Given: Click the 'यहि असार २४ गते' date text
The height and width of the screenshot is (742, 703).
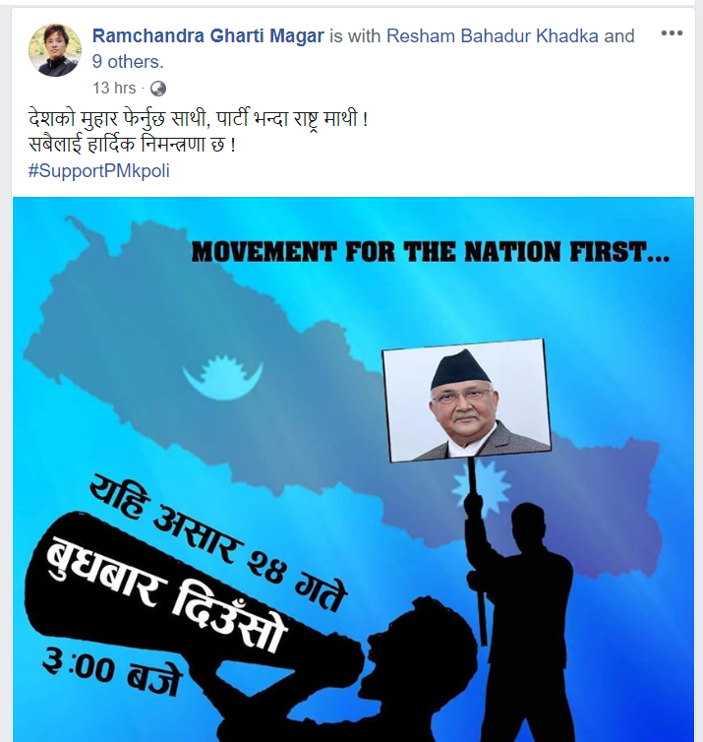Looking at the screenshot, I should pos(218,542).
